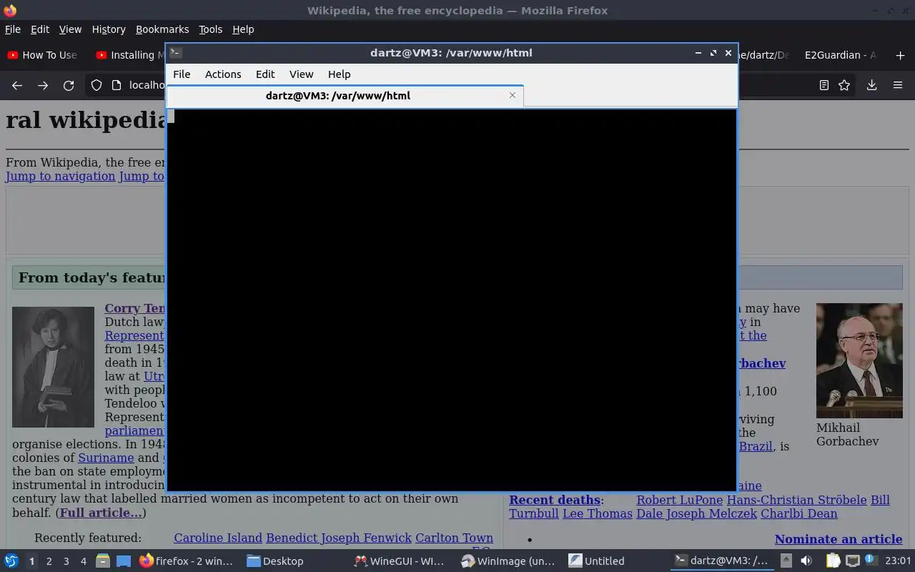Click the Corry Tendeloo portrait thumbnail

(x=53, y=367)
